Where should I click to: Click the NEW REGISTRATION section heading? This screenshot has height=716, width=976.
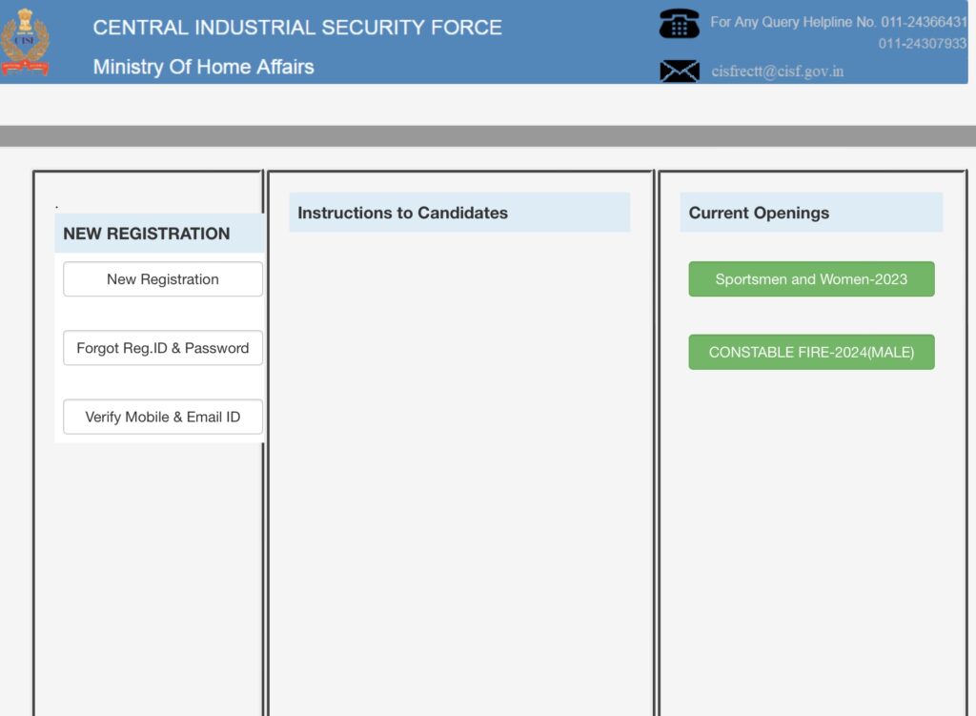(146, 234)
